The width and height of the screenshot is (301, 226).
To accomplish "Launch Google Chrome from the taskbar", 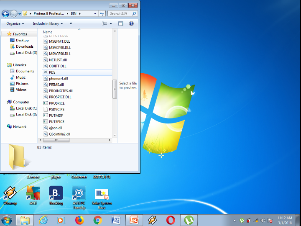I will tap(98, 220).
